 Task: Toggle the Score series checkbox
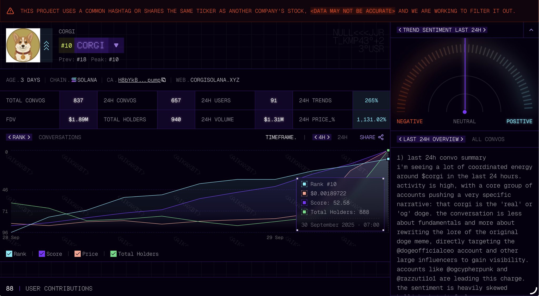click(x=42, y=254)
